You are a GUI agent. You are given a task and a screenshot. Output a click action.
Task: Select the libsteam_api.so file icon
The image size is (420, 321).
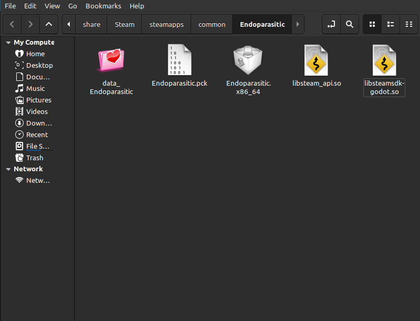pos(316,60)
